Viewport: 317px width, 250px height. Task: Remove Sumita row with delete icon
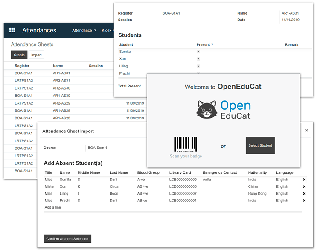(304, 180)
